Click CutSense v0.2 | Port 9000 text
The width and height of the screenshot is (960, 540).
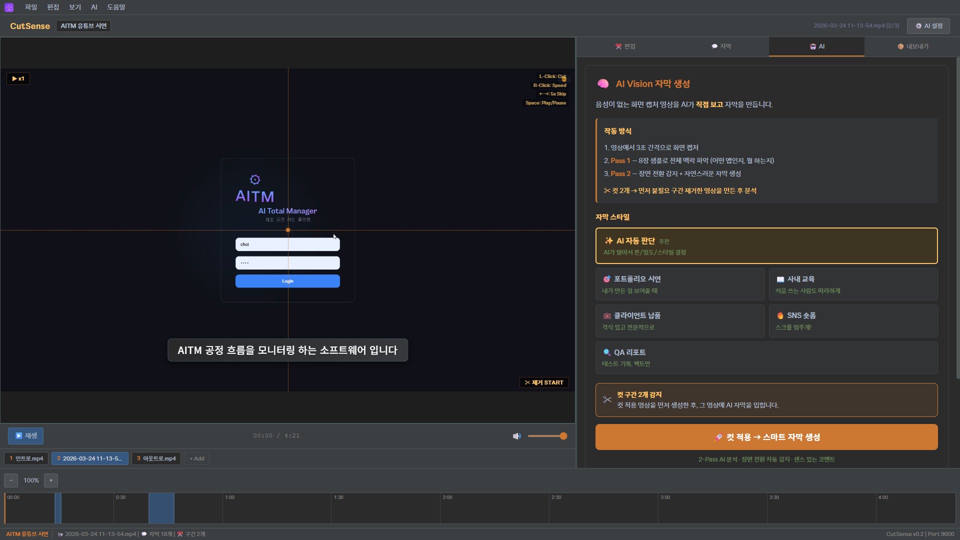(x=920, y=534)
